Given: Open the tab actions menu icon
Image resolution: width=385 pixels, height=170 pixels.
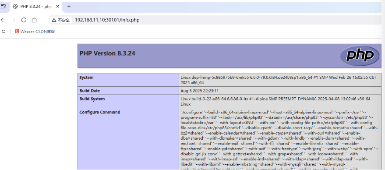Looking at the screenshot, I should 3,7.
